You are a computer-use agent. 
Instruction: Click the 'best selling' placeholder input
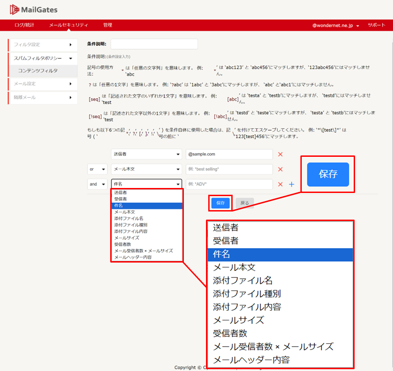[229, 169]
